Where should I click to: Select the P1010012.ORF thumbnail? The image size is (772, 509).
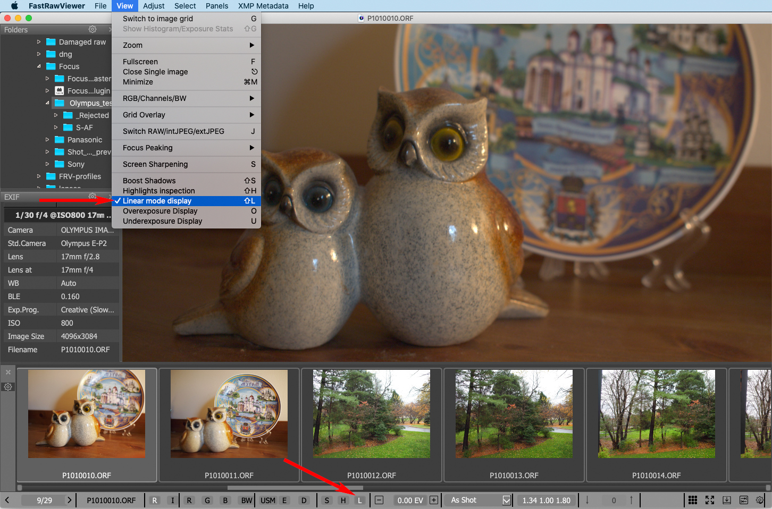pos(372,414)
